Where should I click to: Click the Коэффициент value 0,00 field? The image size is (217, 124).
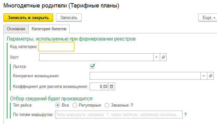99,87
